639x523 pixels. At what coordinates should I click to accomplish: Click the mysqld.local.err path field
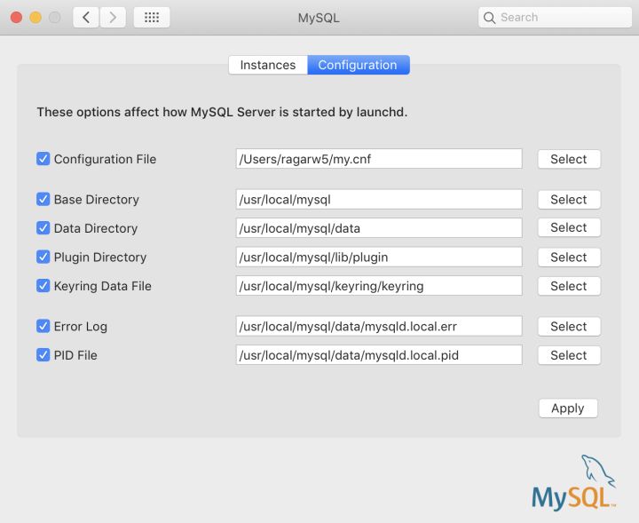click(379, 326)
